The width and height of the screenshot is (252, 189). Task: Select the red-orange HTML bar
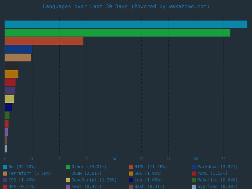click(x=44, y=41)
